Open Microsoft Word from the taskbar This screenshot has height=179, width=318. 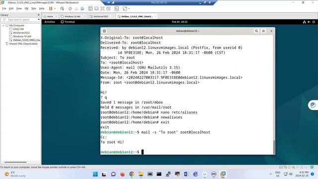coord(186,174)
